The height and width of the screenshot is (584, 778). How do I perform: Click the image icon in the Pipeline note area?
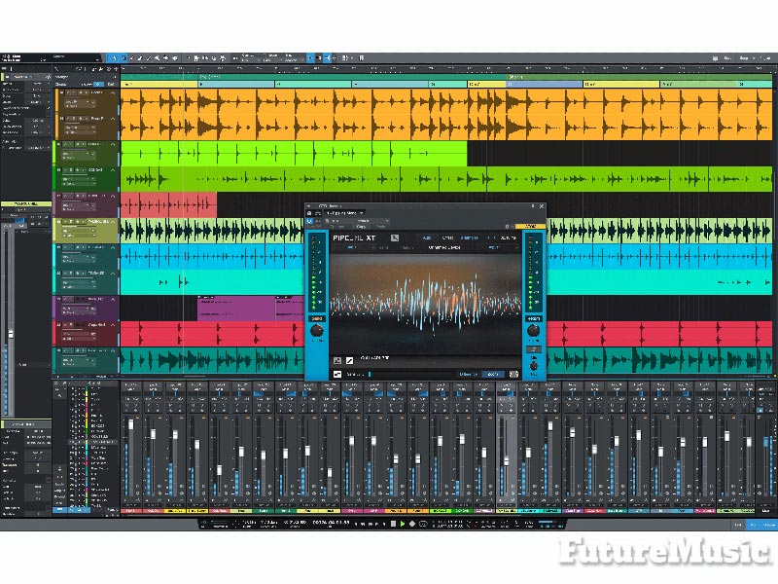(337, 360)
